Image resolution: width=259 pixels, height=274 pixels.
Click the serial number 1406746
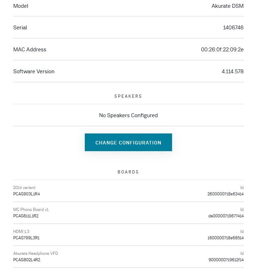233,28
